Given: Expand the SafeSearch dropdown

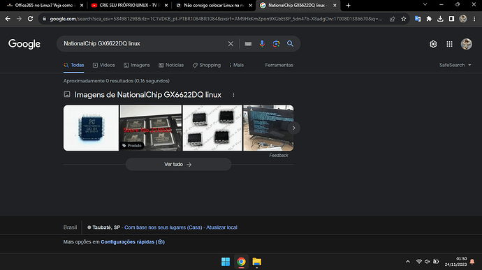Looking at the screenshot, I should click(x=455, y=65).
